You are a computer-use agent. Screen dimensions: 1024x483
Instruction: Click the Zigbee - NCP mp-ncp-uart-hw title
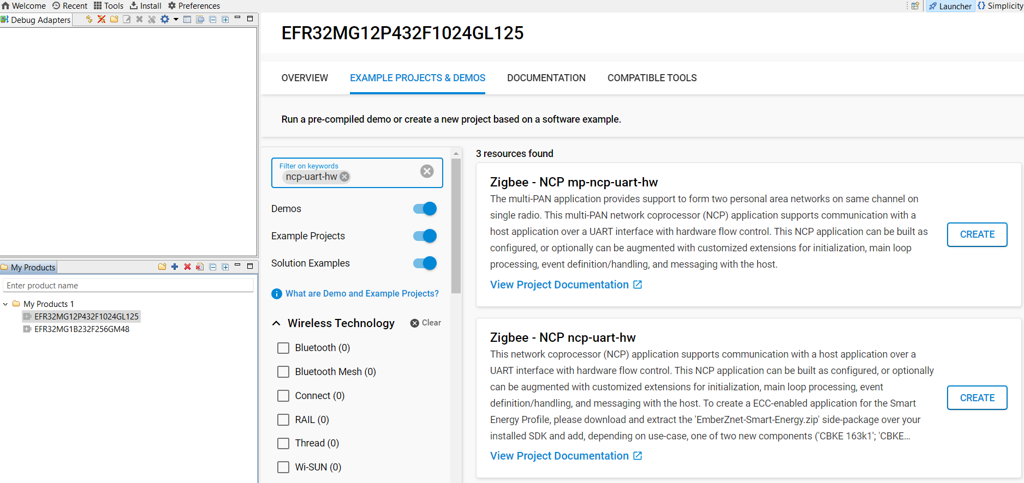click(x=574, y=182)
